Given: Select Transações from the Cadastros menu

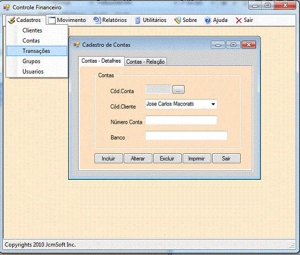Looking at the screenshot, I should [x=37, y=51].
